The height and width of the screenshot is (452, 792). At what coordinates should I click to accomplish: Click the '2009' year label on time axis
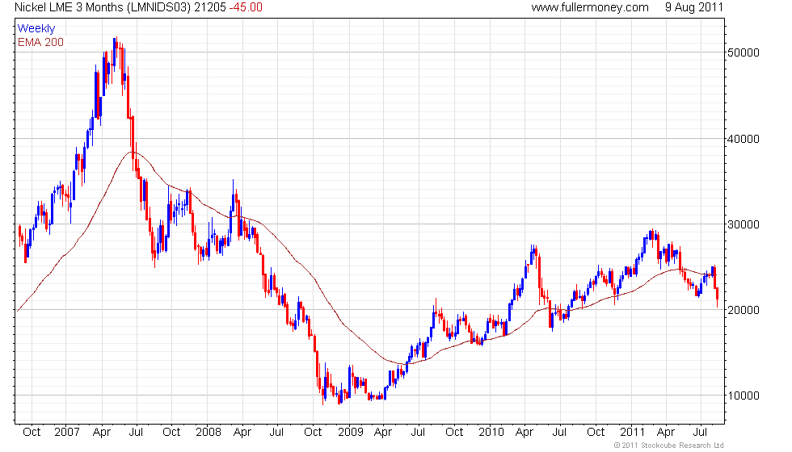[350, 433]
